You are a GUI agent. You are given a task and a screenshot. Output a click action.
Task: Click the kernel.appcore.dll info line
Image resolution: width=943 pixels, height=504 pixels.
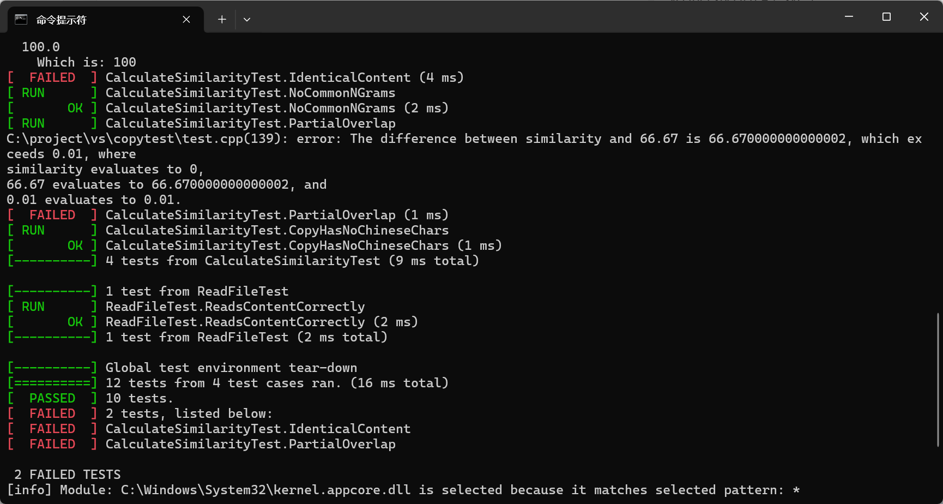tap(403, 490)
